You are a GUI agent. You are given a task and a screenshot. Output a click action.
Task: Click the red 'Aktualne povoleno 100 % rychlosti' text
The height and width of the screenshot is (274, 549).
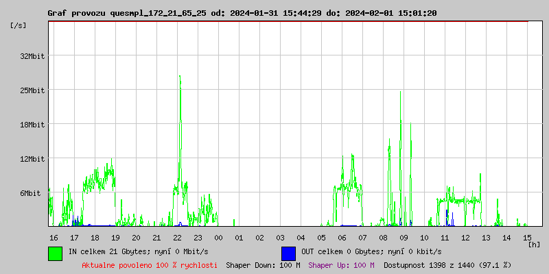point(150,264)
